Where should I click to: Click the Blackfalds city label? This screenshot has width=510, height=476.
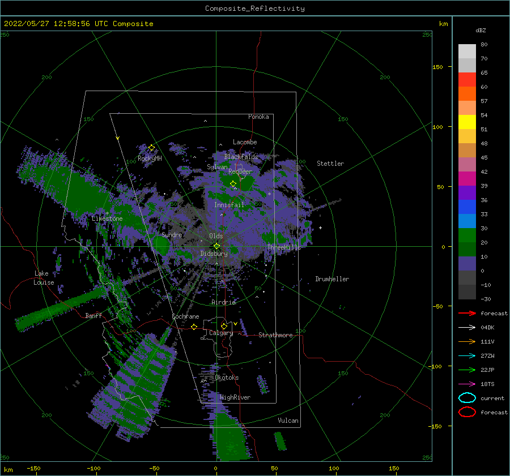(241, 157)
